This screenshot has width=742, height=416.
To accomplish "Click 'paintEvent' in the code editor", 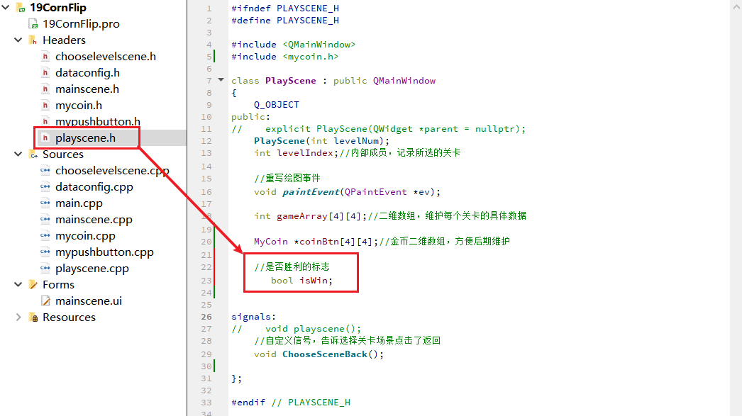I will [x=311, y=192].
